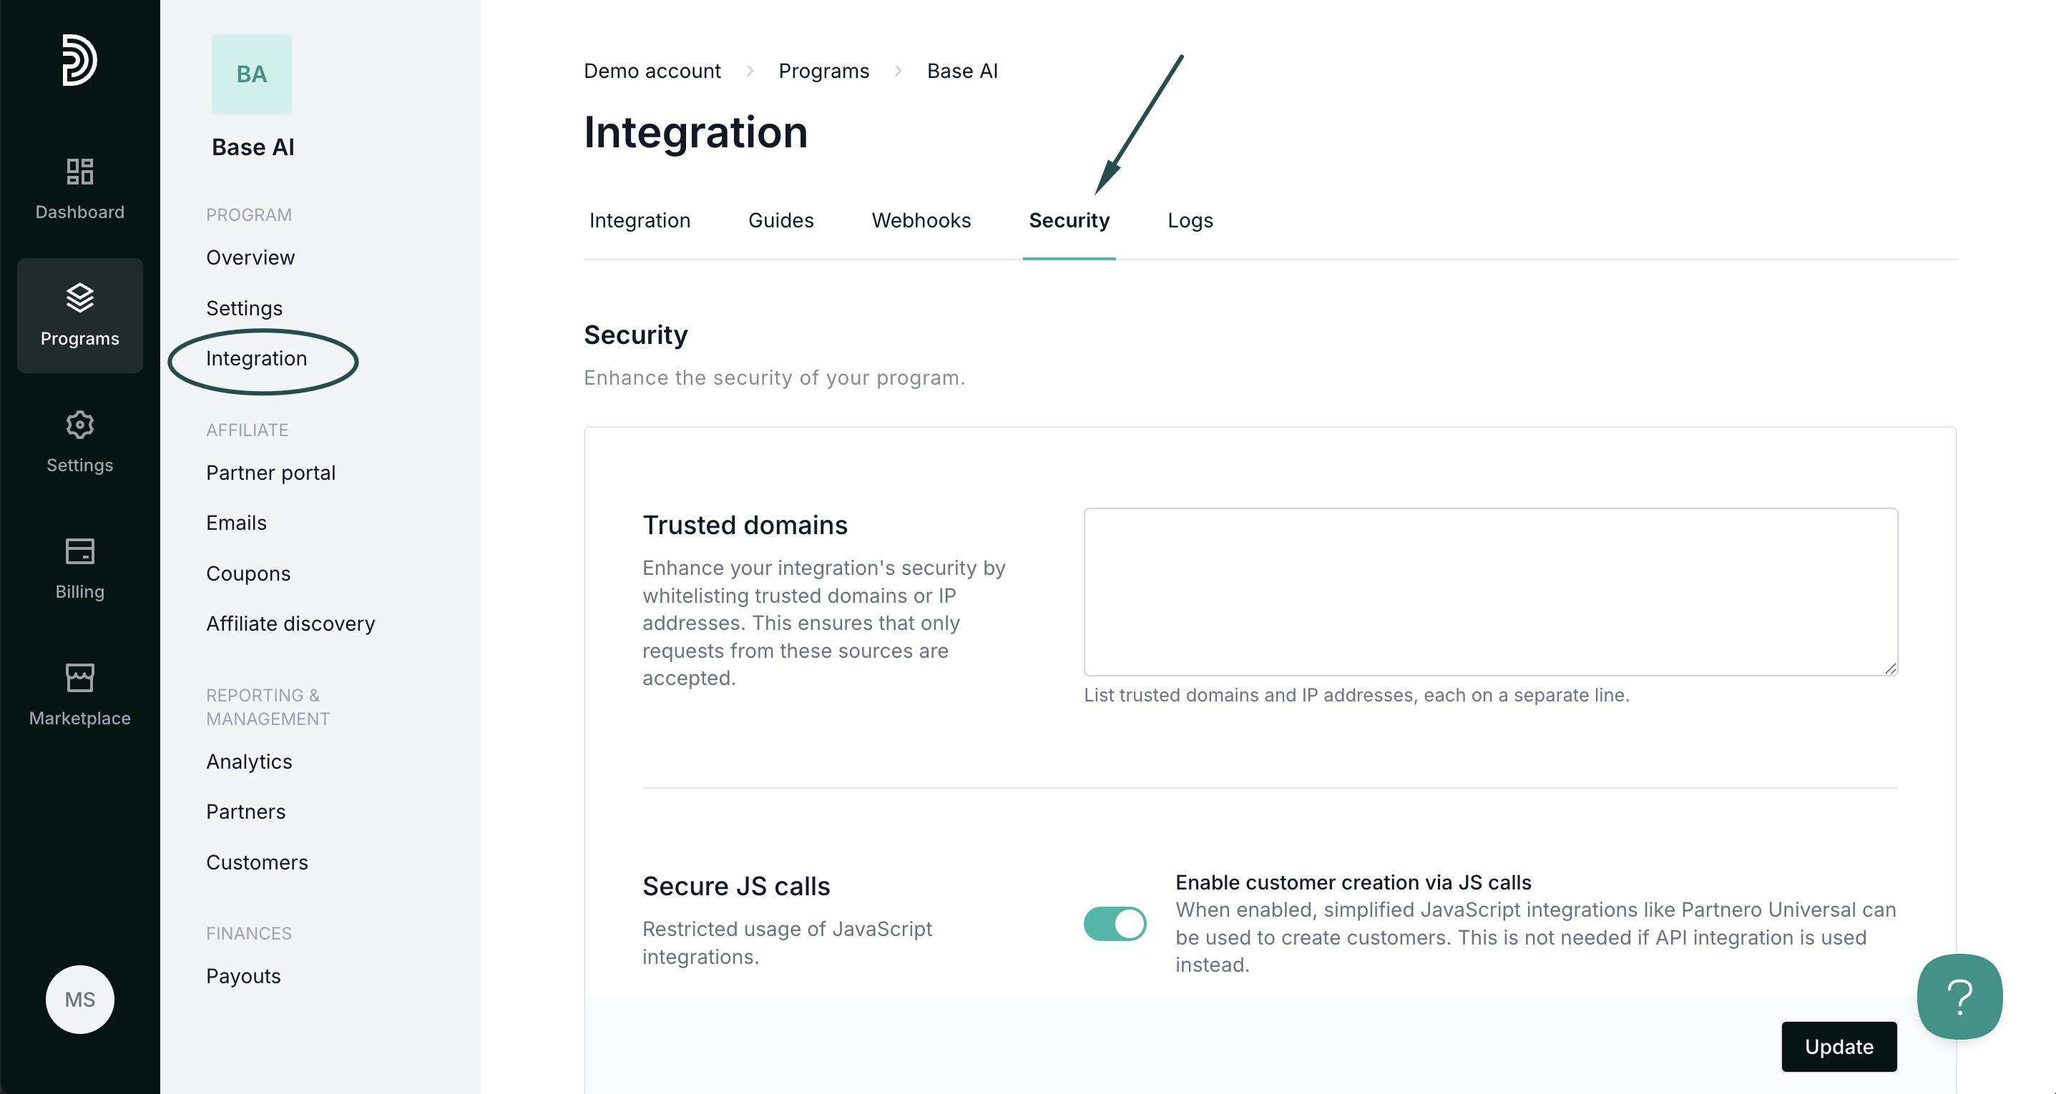Click the Partnero logo icon
Image resolution: width=2056 pixels, height=1094 pixels.
click(80, 60)
